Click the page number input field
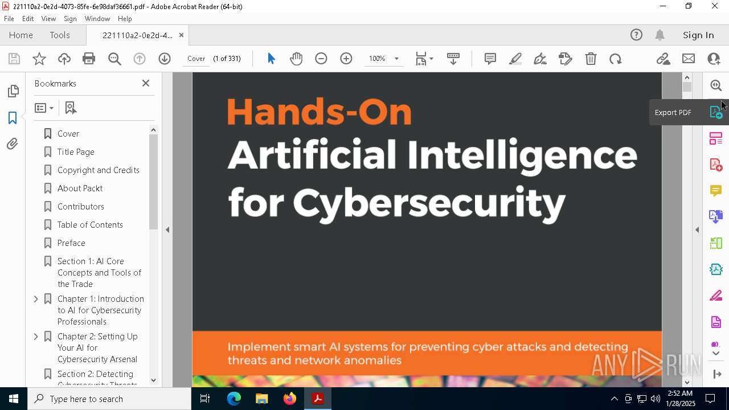This screenshot has width=729, height=410. 196,59
